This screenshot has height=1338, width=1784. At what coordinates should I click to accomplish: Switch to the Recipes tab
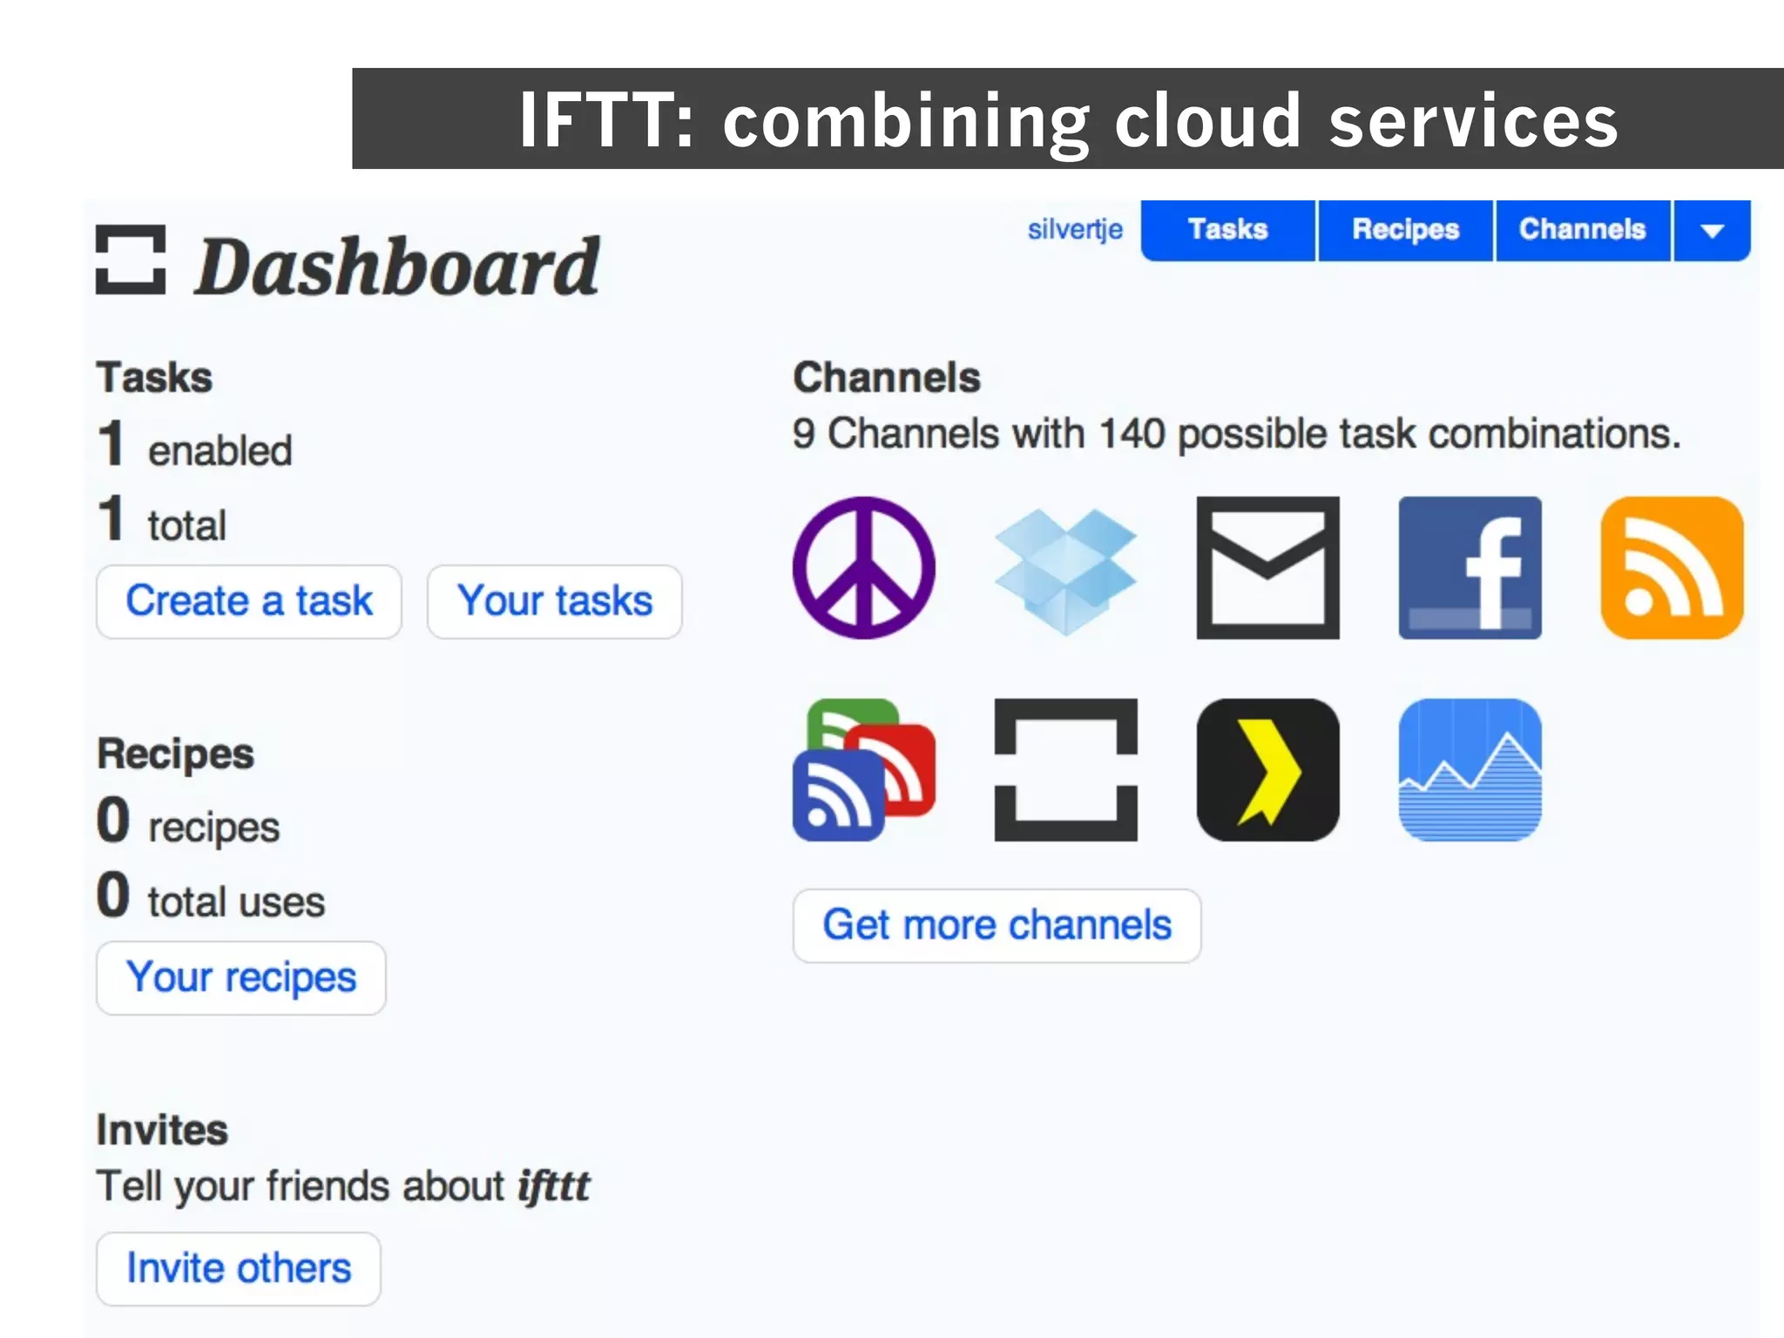[1405, 230]
